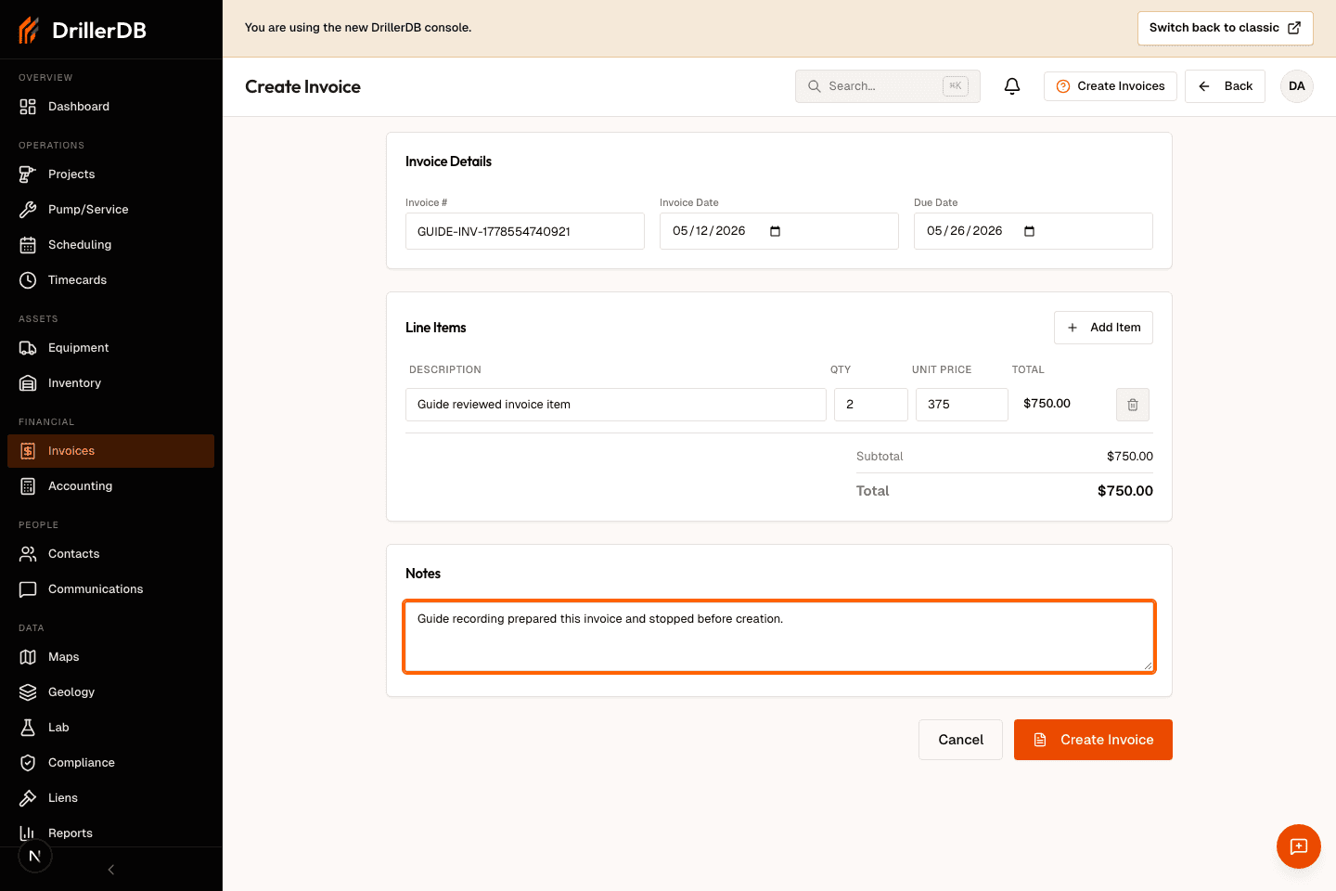The height and width of the screenshot is (891, 1336).
Task: Go to Accounting menu item
Action: tap(110, 486)
